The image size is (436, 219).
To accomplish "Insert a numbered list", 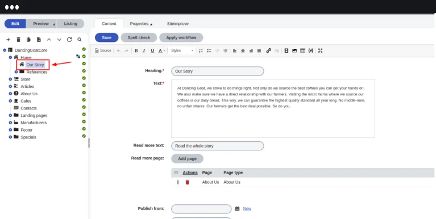I will (201, 50).
